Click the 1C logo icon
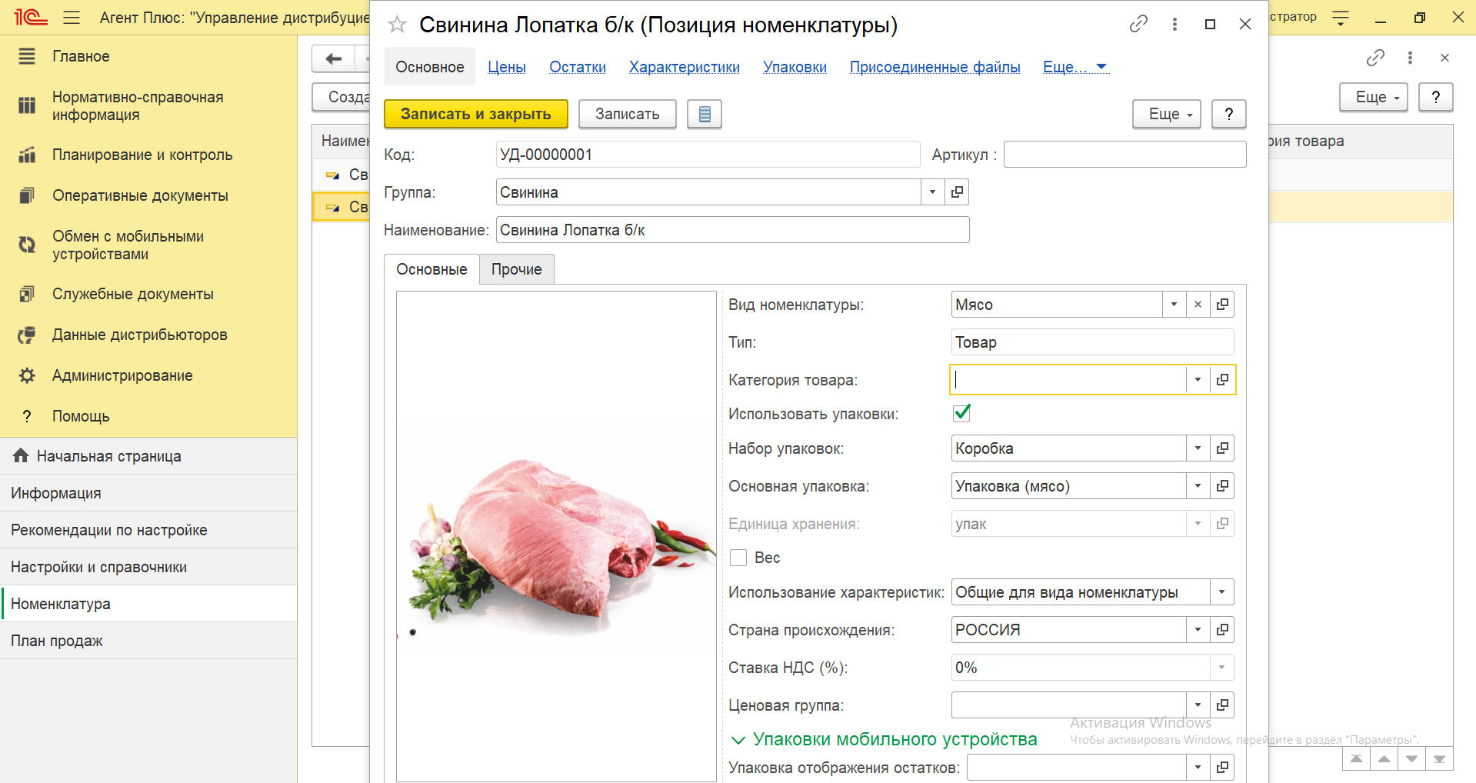Screen dimensions: 1476x783 pyautogui.click(x=30, y=17)
